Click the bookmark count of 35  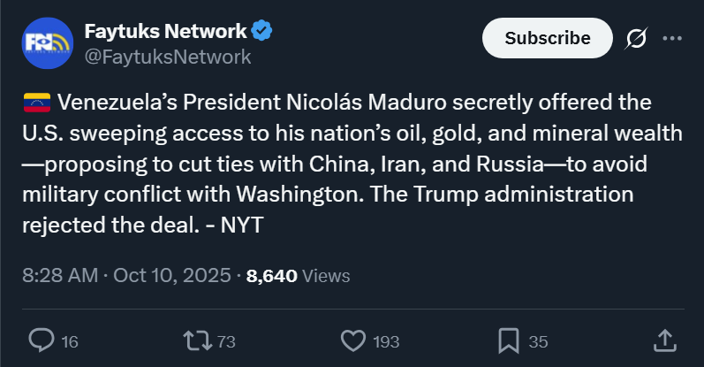538,341
